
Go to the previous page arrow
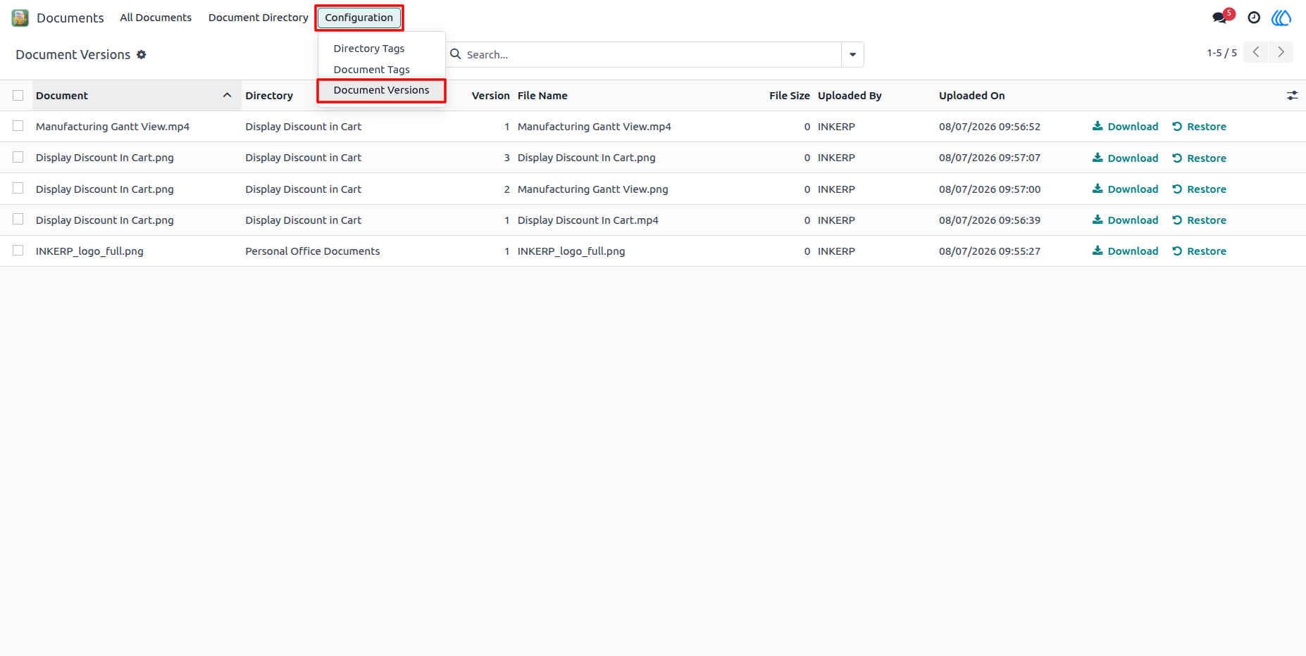point(1256,52)
